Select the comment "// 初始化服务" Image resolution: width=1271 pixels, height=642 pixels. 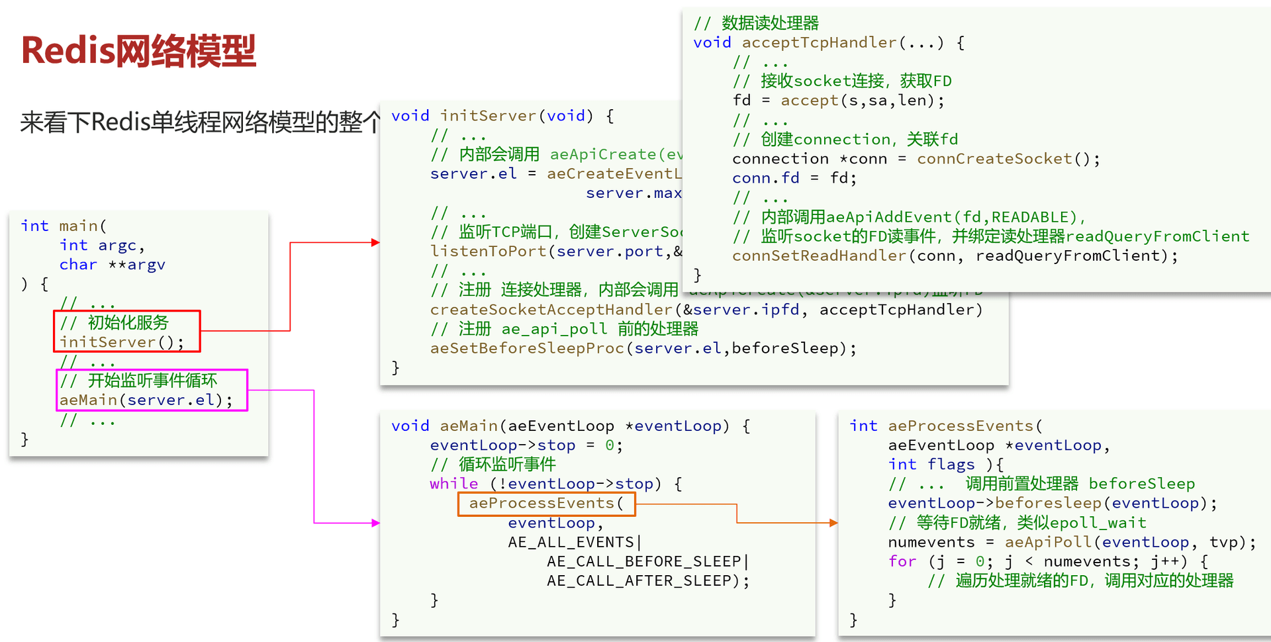click(x=115, y=322)
